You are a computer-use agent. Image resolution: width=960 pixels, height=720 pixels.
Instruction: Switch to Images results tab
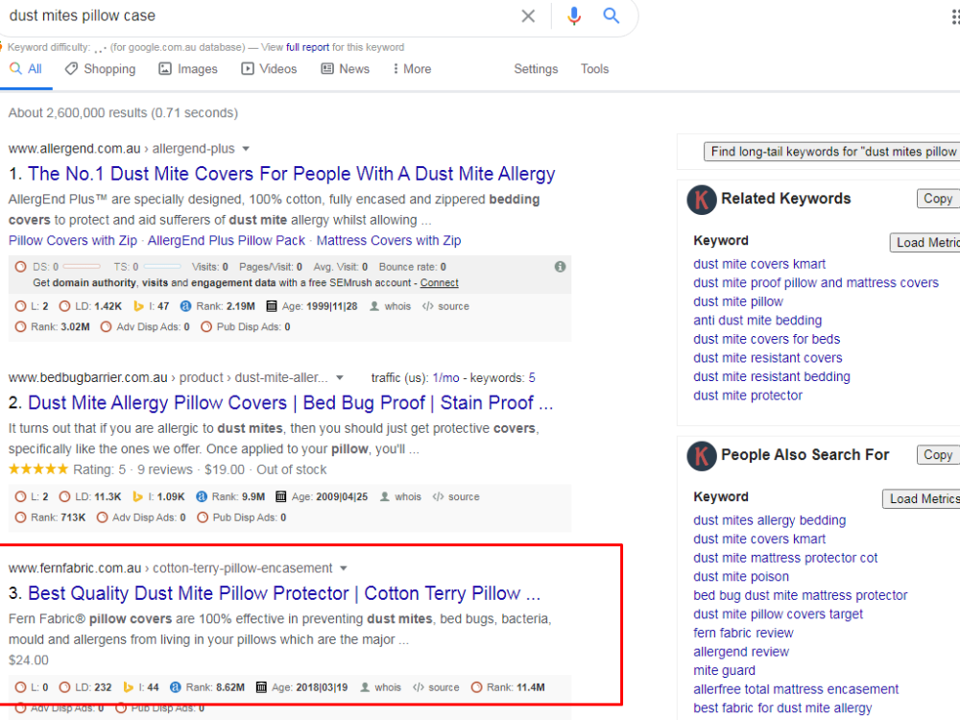[x=188, y=69]
